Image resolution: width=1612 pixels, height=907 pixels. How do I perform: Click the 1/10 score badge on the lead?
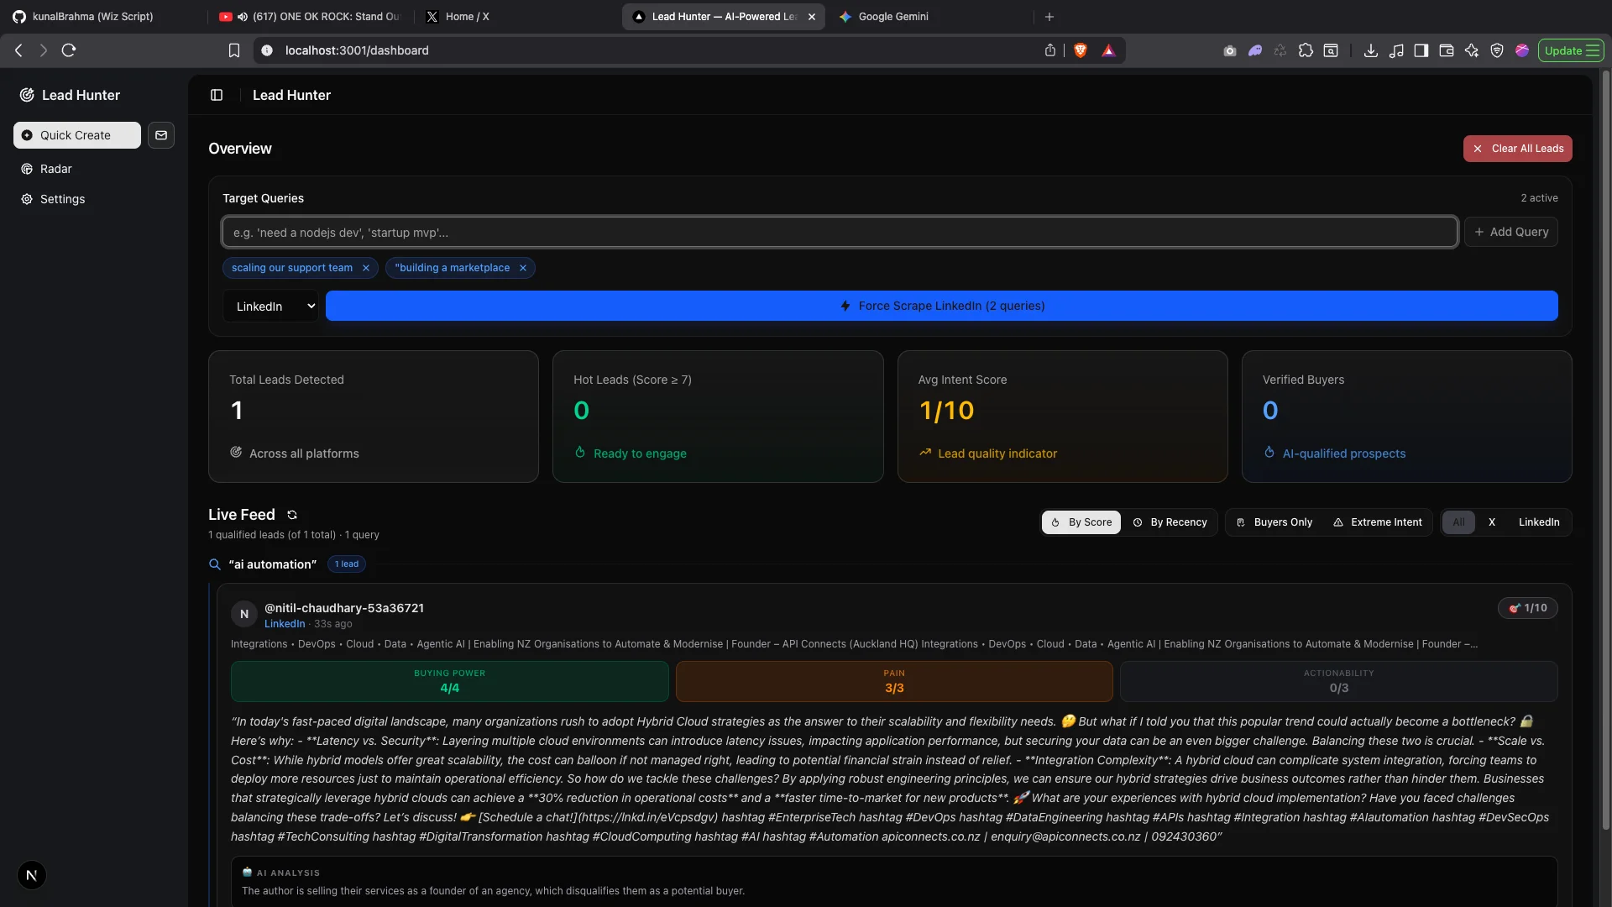click(1528, 608)
